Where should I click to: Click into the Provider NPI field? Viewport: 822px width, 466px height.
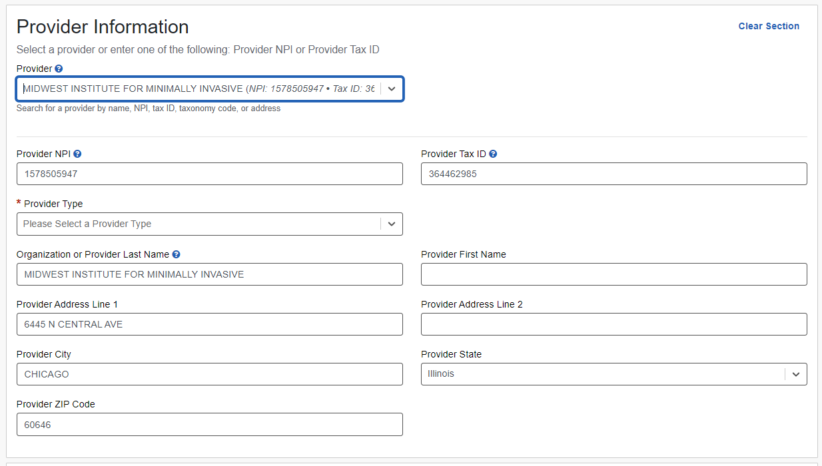(x=209, y=174)
